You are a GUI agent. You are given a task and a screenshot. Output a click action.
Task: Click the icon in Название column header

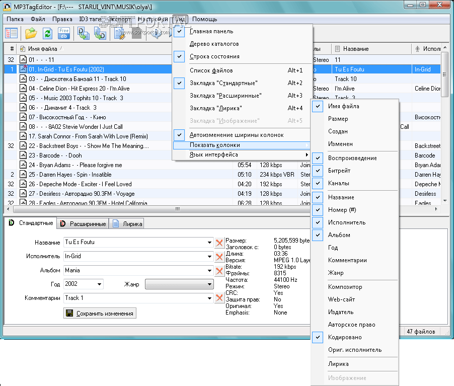click(x=337, y=49)
